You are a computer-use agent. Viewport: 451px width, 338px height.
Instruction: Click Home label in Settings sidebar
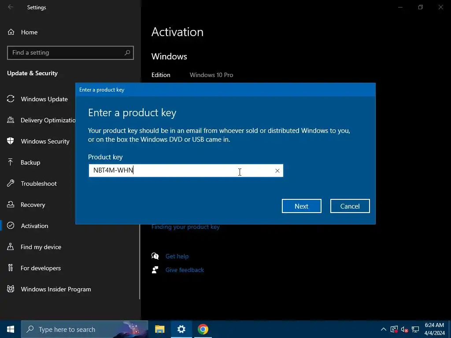29,32
